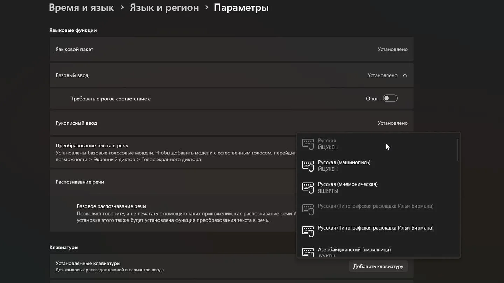Click Установлено status of Языковой пакет
Viewport: 504px width, 283px height.
pos(393,49)
